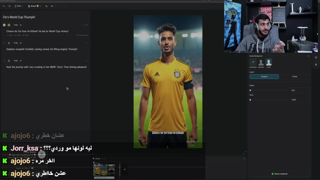The width and height of the screenshot is (320, 180).
Task: Select the Color avatar background option
Action: (x=269, y=63)
